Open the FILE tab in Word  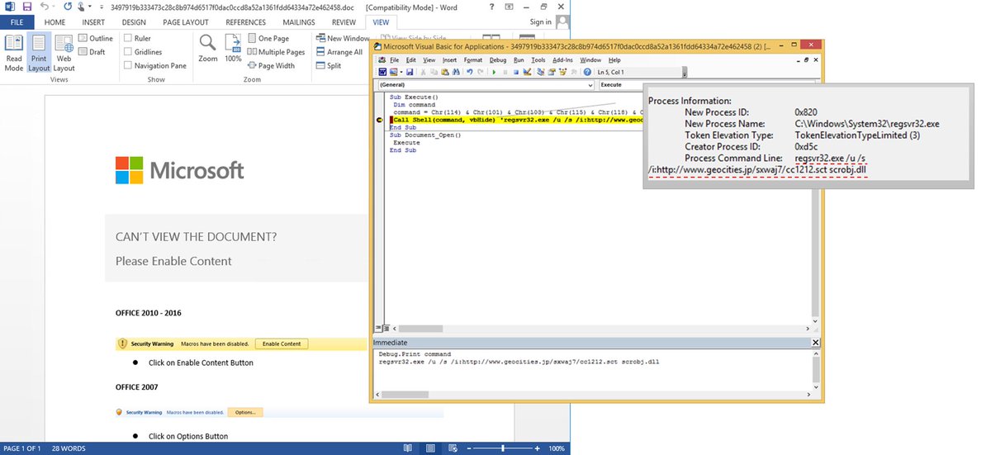pyautogui.click(x=17, y=22)
